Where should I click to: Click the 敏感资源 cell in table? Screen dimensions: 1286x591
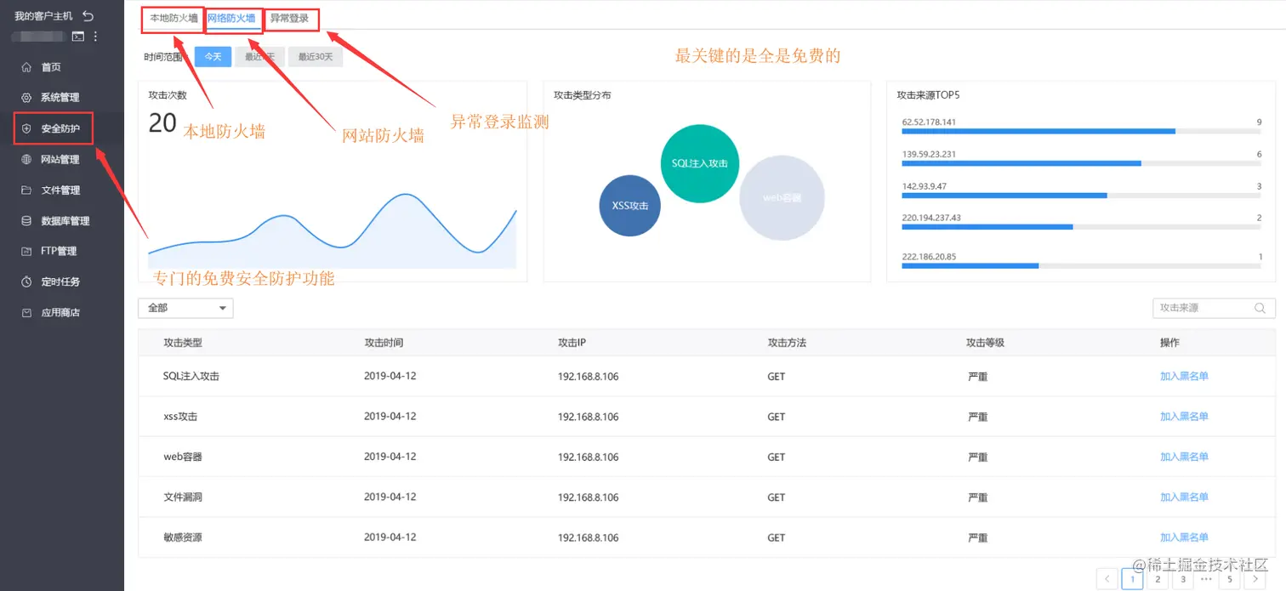183,537
